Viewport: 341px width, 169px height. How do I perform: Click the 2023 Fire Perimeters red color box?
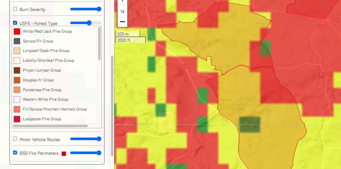[x=64, y=154]
